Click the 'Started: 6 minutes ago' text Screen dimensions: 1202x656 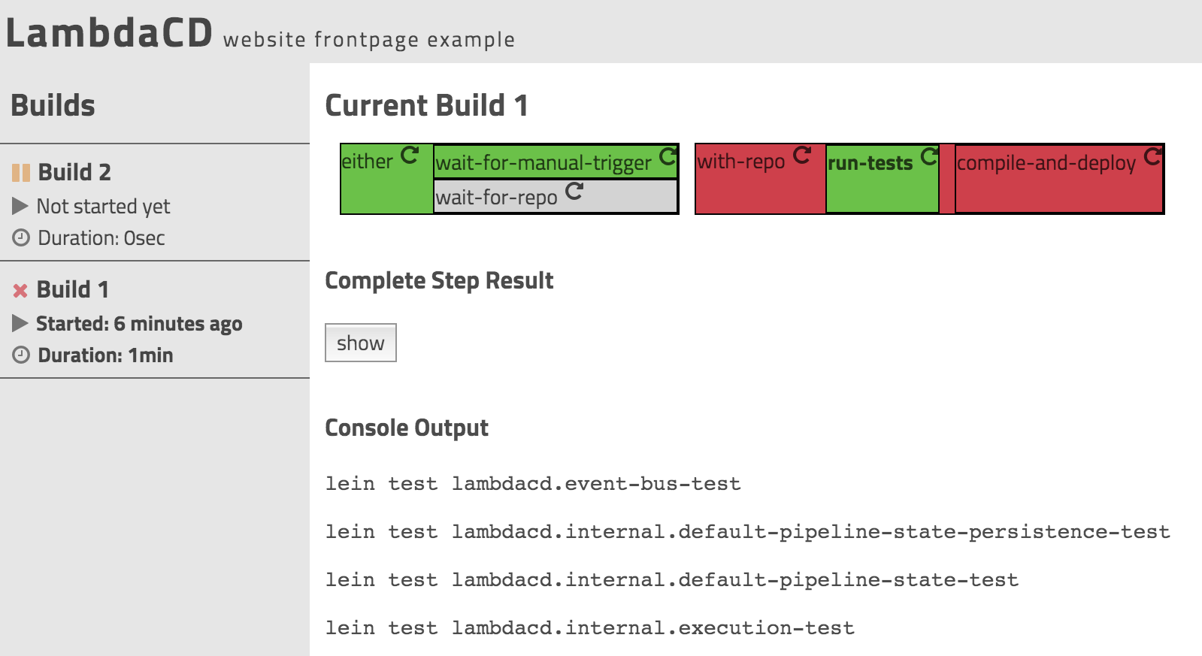pyautogui.click(x=139, y=324)
